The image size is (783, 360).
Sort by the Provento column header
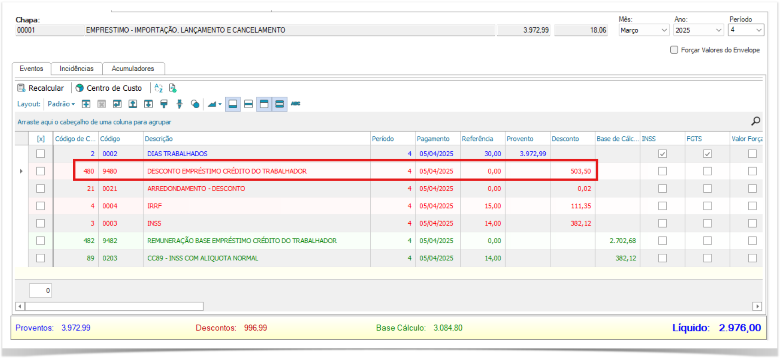(528, 139)
